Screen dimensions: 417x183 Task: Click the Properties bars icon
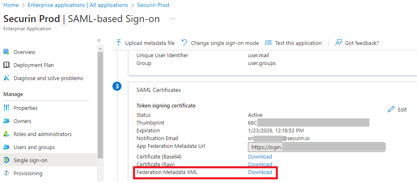[x=6, y=108]
